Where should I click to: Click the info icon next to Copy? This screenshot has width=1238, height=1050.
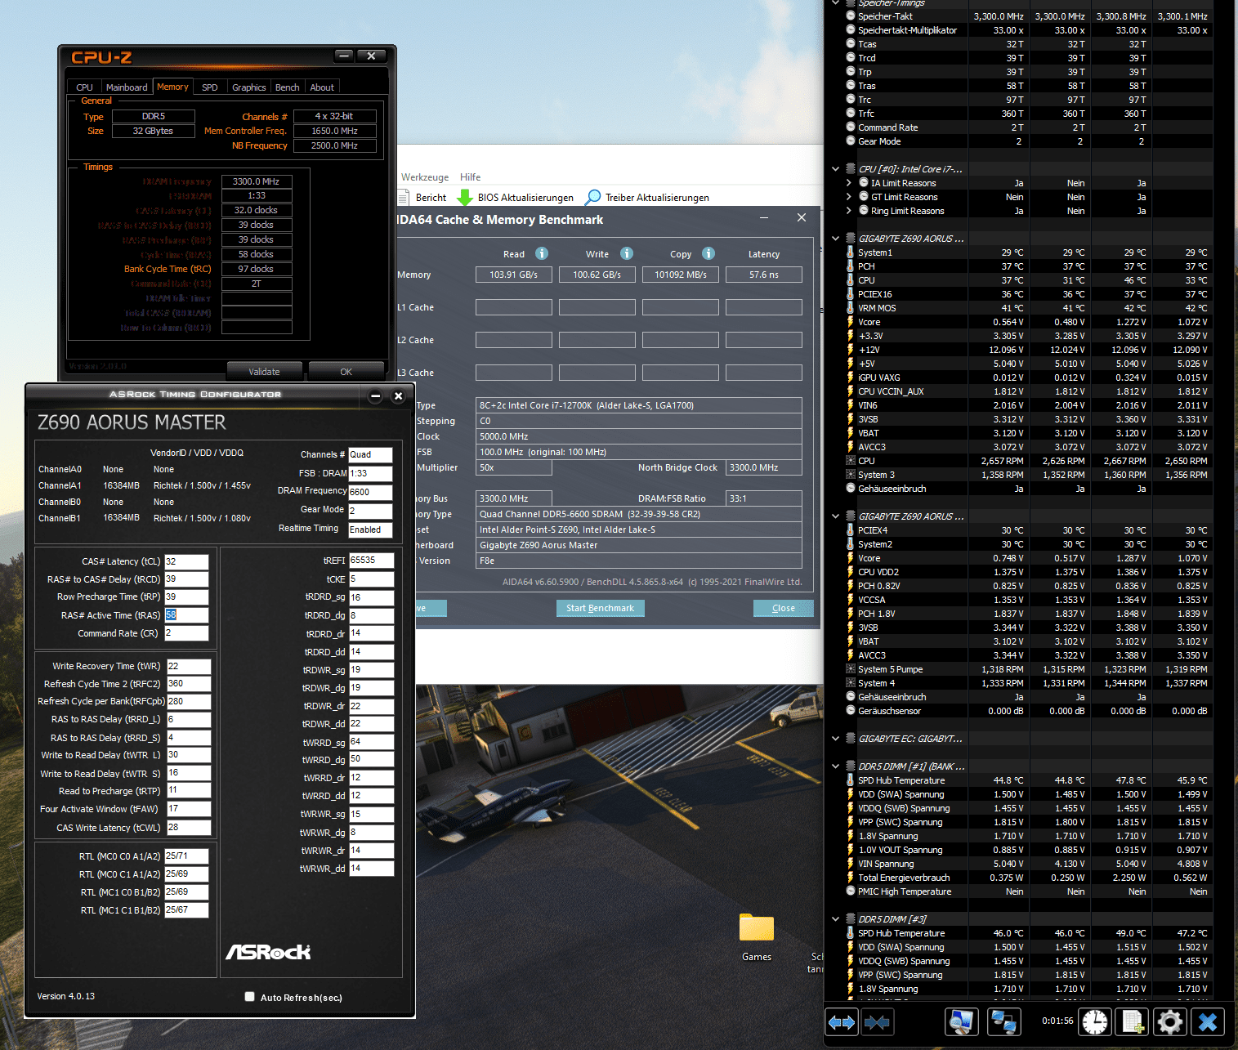click(x=708, y=253)
